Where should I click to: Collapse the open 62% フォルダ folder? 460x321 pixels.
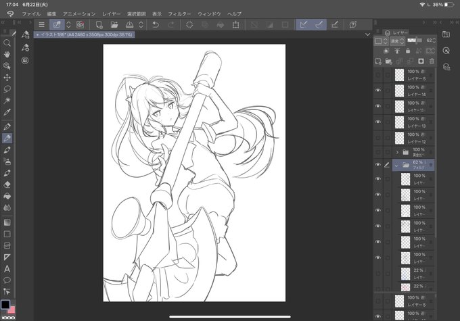(396, 166)
